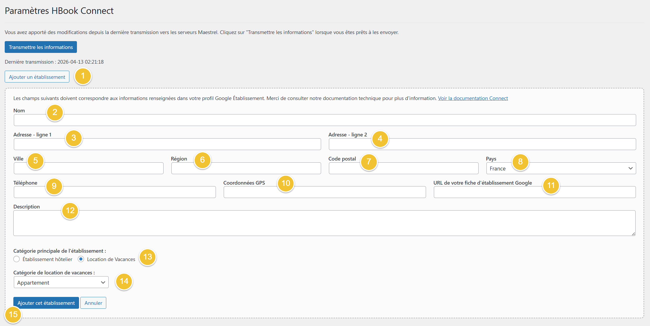Click the Catégorie de location de vacances label
The height and width of the screenshot is (326, 650).
tap(54, 273)
